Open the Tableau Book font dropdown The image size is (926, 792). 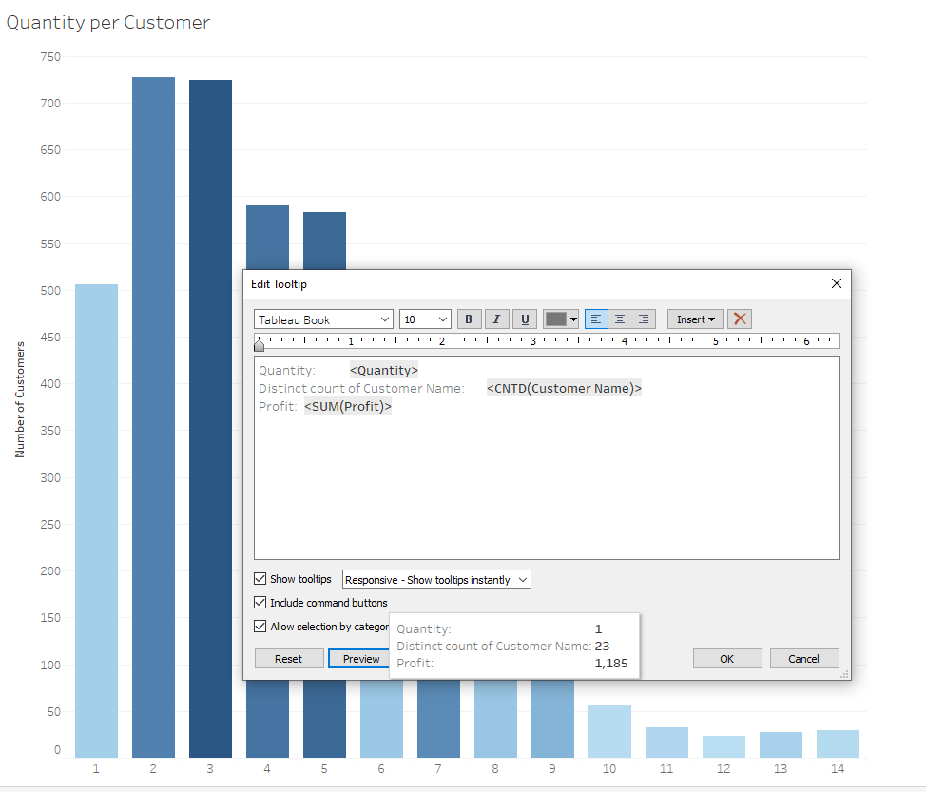pyautogui.click(x=323, y=319)
